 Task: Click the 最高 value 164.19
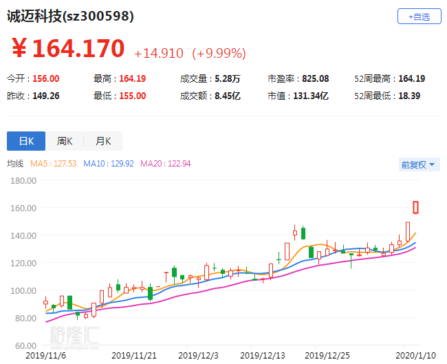(133, 78)
